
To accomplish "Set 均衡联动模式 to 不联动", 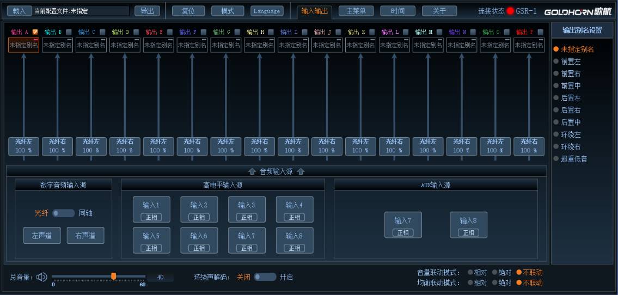I will tap(529, 282).
